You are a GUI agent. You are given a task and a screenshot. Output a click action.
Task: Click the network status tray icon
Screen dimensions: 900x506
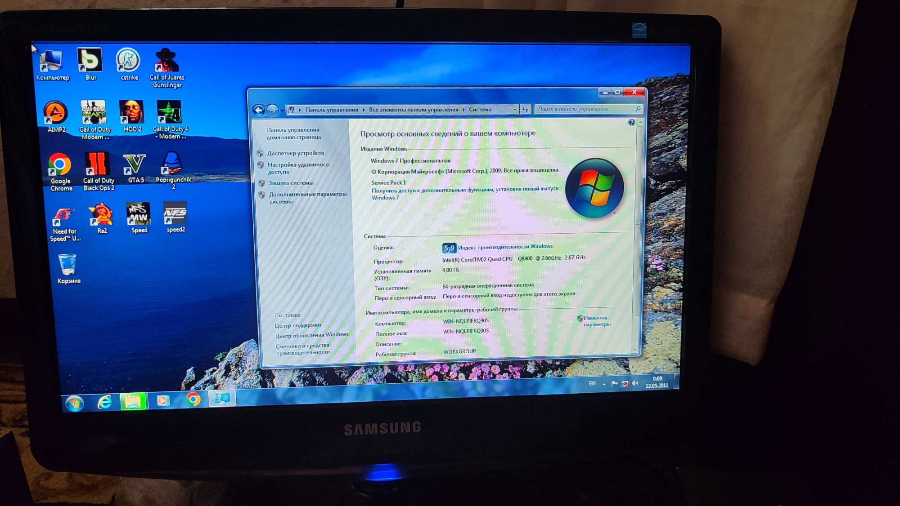[x=625, y=383]
